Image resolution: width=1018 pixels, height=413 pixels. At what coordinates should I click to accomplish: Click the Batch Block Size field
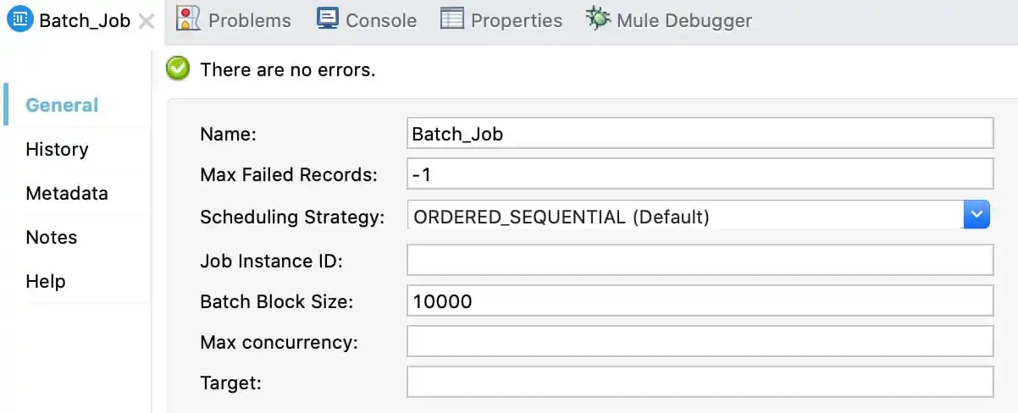click(x=700, y=301)
